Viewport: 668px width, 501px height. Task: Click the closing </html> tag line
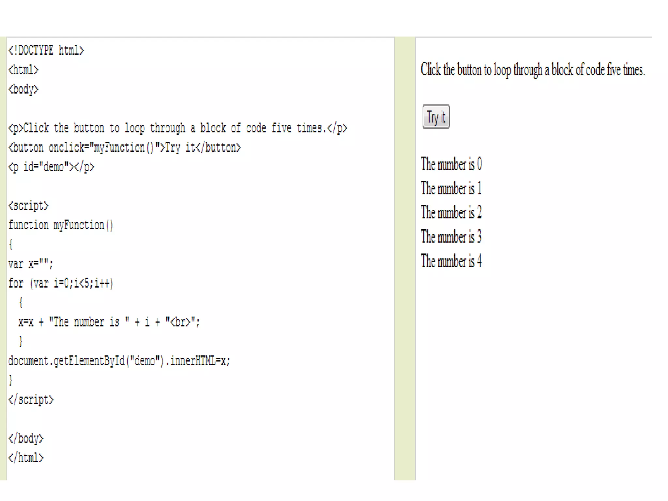coord(26,458)
